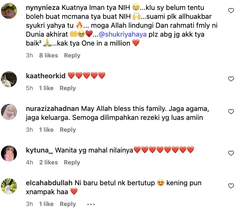The width and height of the screenshot is (239, 210).
Task: View the 8 likes on nynynieza's comment
Action: [x=48, y=55]
